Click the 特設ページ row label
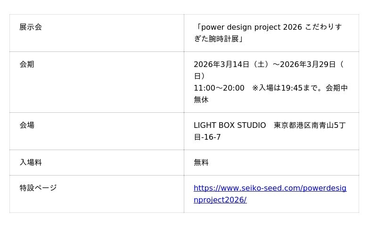377x227 pixels. tap(38, 188)
